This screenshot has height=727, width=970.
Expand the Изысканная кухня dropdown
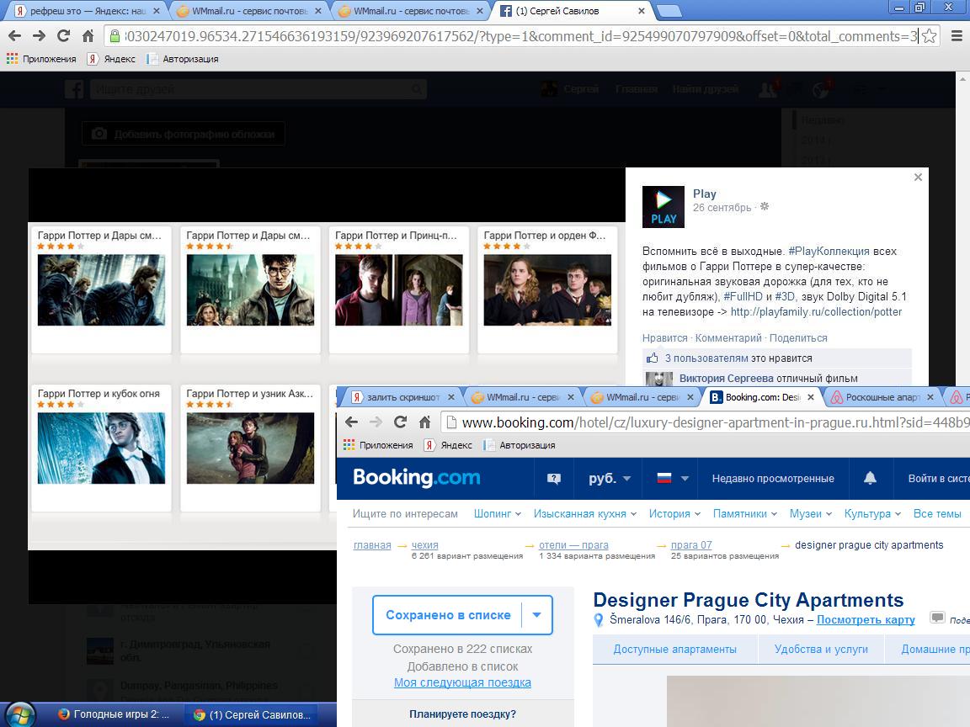pos(585,514)
